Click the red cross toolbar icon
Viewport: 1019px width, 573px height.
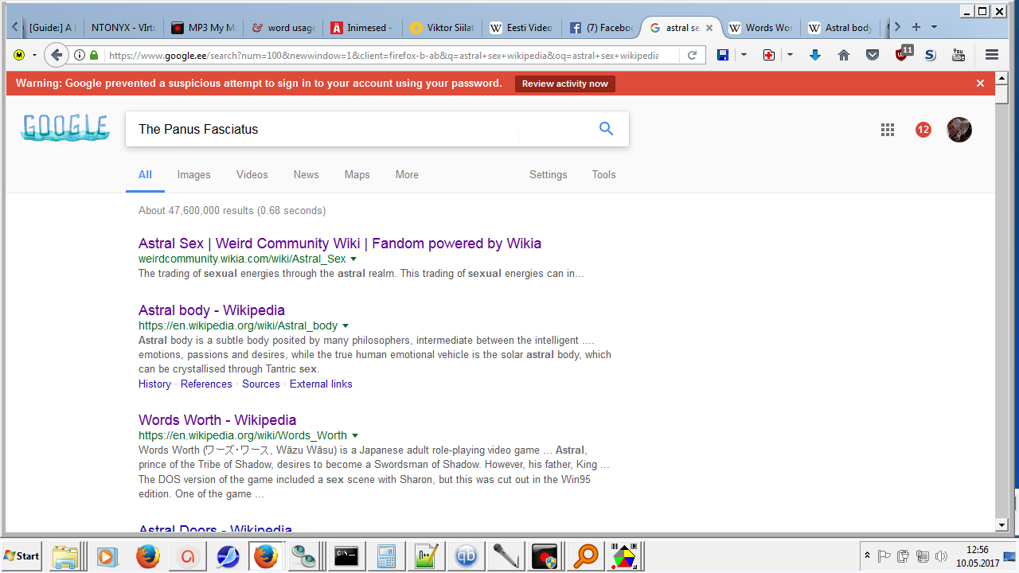(769, 55)
